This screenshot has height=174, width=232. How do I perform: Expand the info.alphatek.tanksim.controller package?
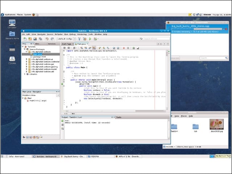[26, 62]
